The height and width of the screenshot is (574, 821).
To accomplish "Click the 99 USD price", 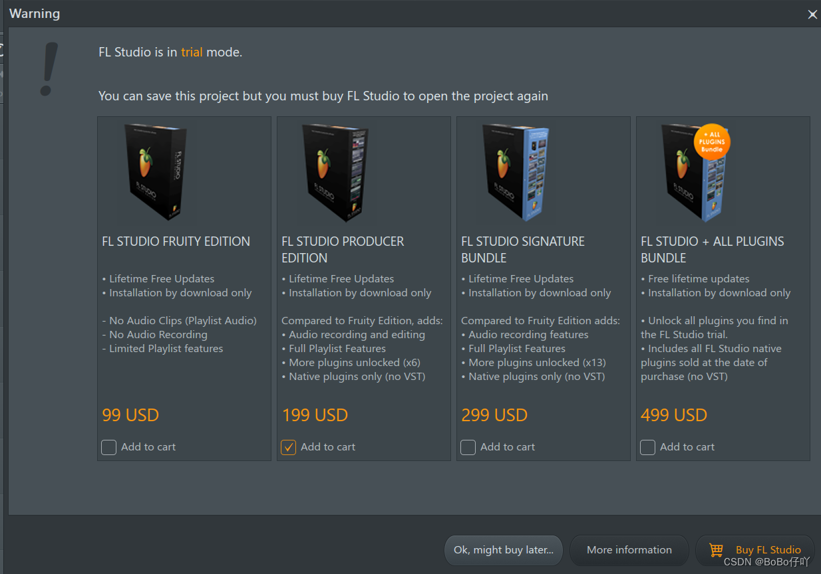I will [130, 415].
